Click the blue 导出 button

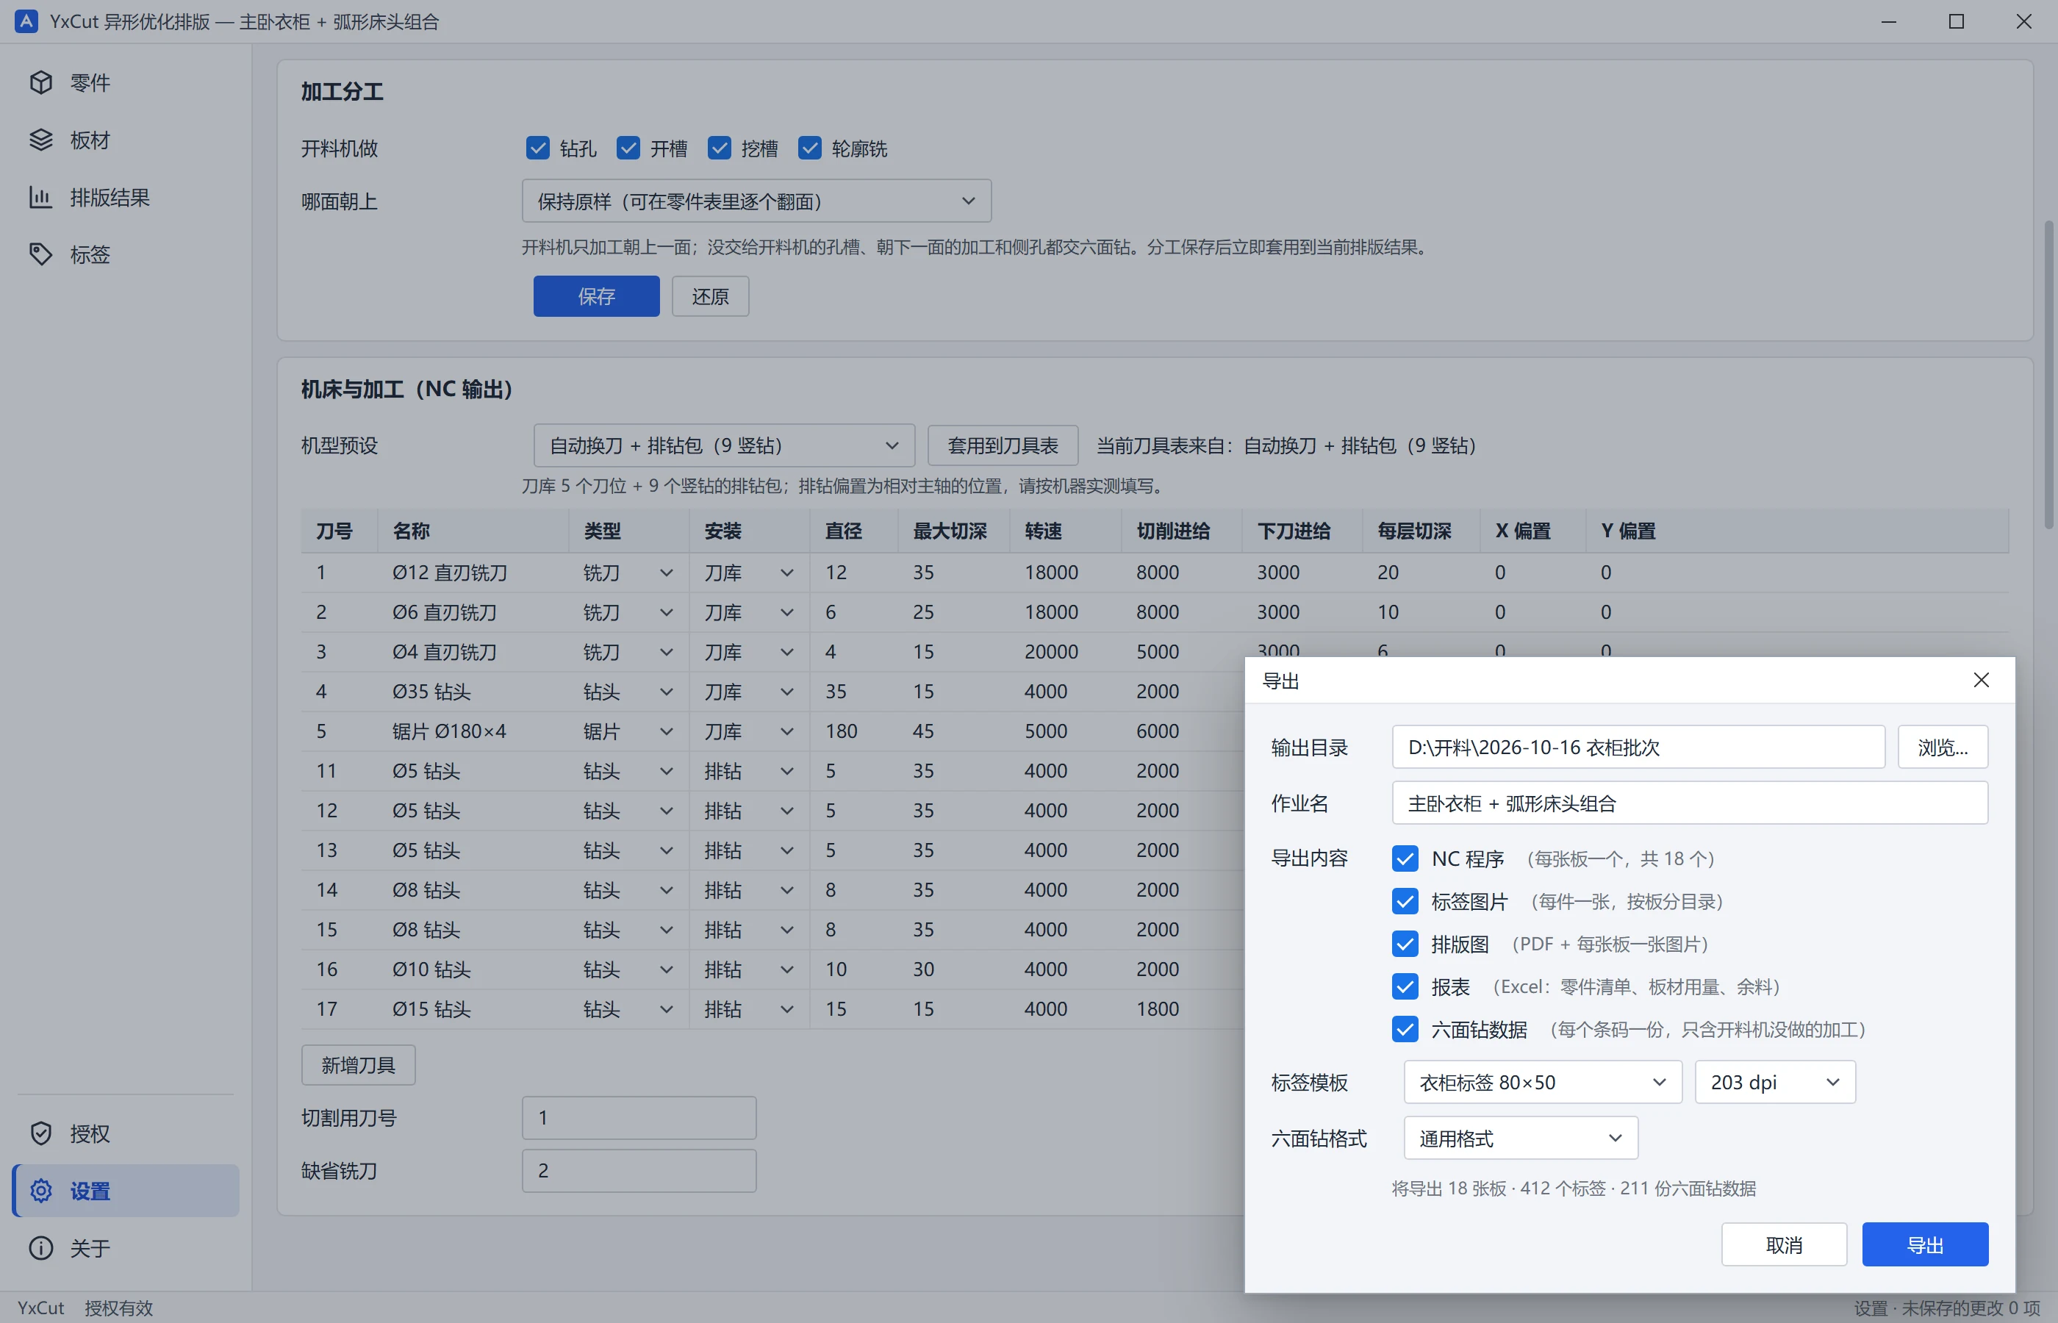click(1925, 1245)
